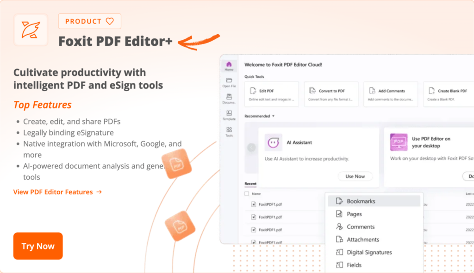Click the Edit PDF quick tool icon
Viewport: 474px width, 273px height.
[x=253, y=91]
